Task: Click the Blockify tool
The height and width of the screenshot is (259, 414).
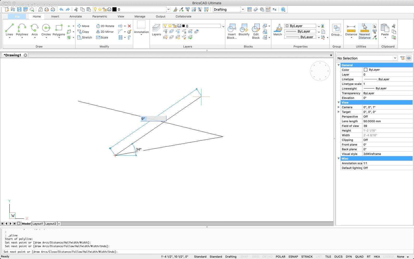Action: 244,29
